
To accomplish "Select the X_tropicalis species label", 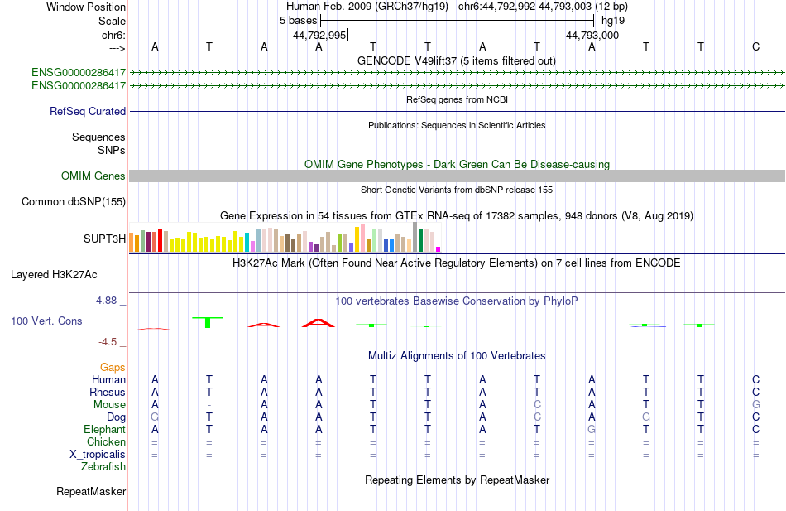I will (x=98, y=455).
